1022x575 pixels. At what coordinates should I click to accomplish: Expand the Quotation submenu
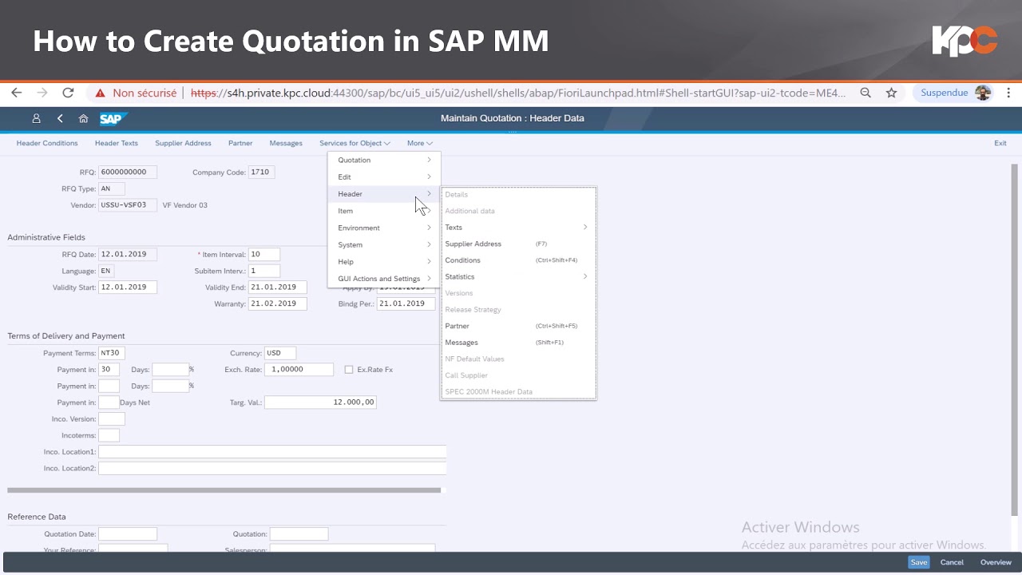click(384, 160)
